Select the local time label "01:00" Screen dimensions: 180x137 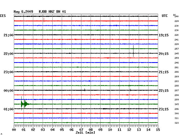coord(9,109)
